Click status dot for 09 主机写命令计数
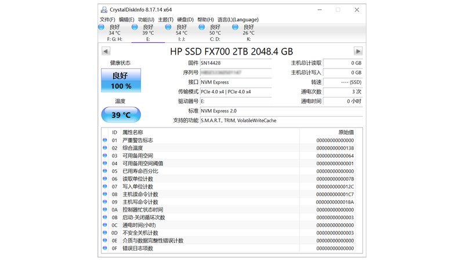Image resolution: width=464 pixels, height=261 pixels. [105, 201]
